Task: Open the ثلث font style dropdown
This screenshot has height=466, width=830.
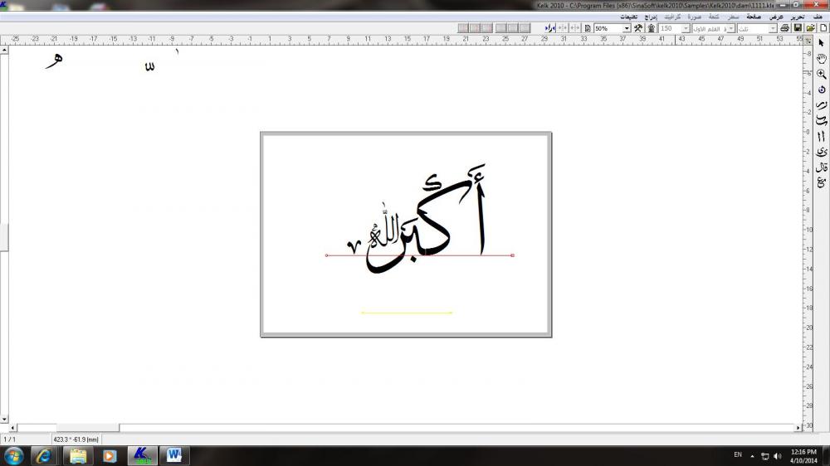Action: 774,28
